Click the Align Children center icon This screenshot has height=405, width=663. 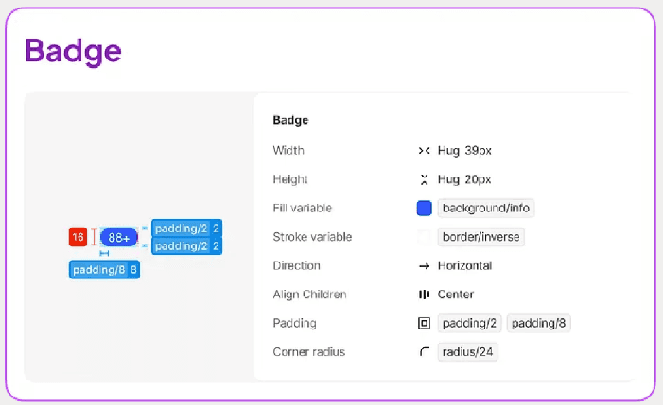coord(424,295)
